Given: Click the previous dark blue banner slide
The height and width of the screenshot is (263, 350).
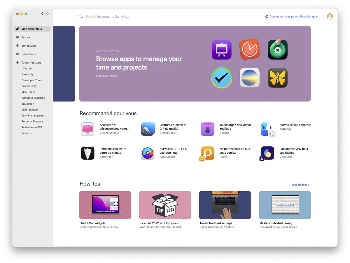Looking at the screenshot, I should 64,64.
